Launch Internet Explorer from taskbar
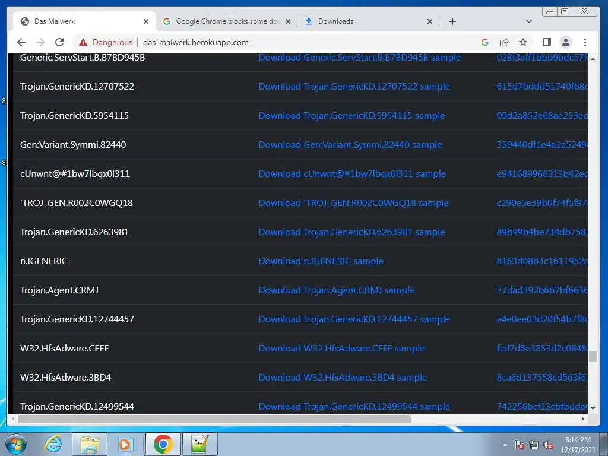Screen dimensions: 608x456 pos(53,444)
